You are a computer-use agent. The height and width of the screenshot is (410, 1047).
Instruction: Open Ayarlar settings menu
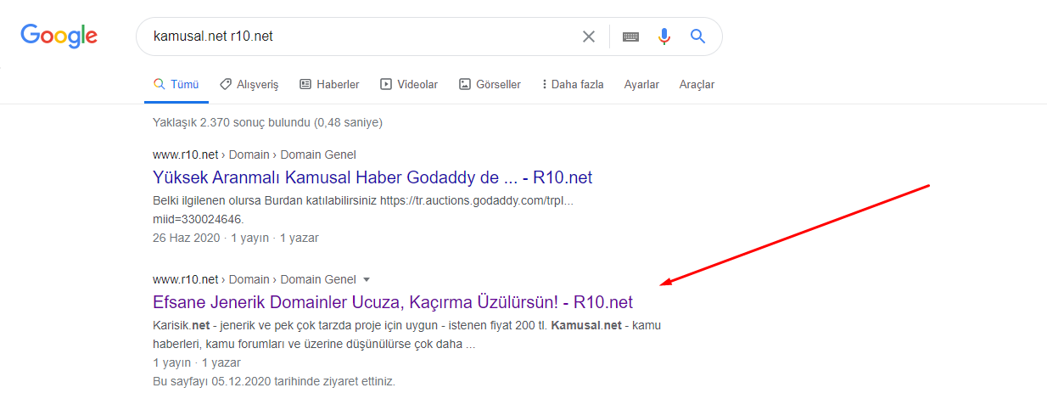coord(641,84)
